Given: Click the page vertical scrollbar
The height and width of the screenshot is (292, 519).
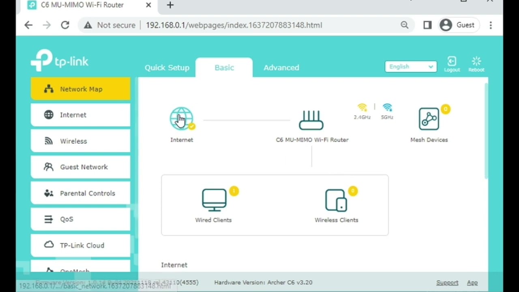Looking at the screenshot, I should pyautogui.click(x=486, y=130).
